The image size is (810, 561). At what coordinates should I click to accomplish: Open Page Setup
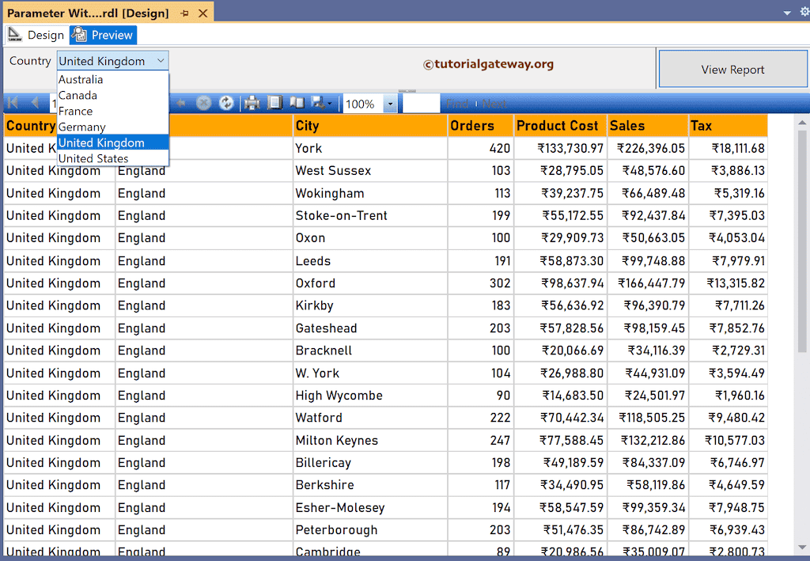coord(297,103)
